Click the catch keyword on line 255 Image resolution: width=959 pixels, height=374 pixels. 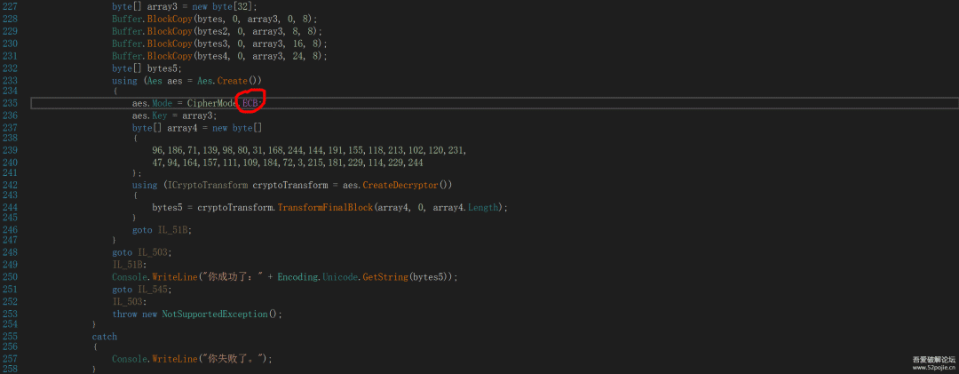pos(104,337)
